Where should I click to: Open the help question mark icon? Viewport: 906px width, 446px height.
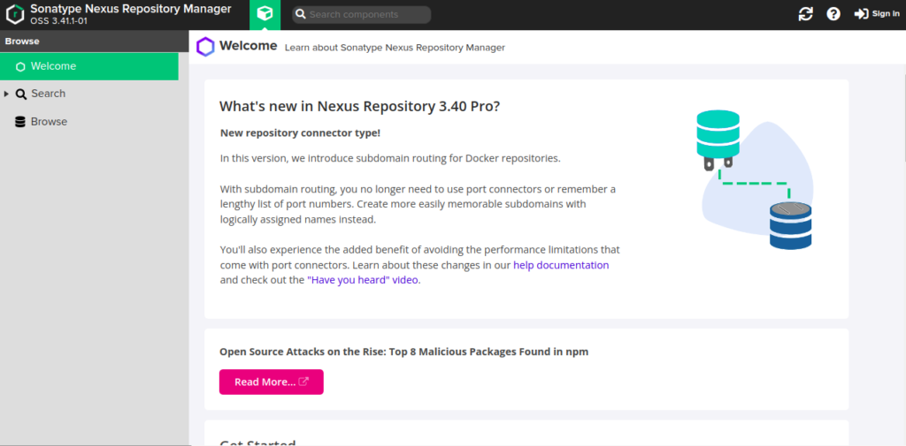point(833,14)
